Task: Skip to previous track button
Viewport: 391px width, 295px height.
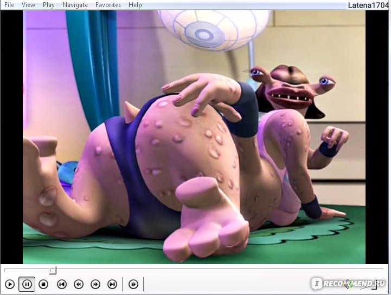Action: [62, 284]
